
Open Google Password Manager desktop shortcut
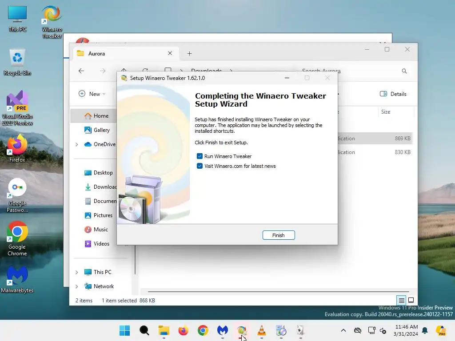[17, 195]
